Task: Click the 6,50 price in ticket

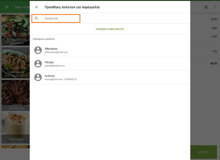Action: coord(214,36)
